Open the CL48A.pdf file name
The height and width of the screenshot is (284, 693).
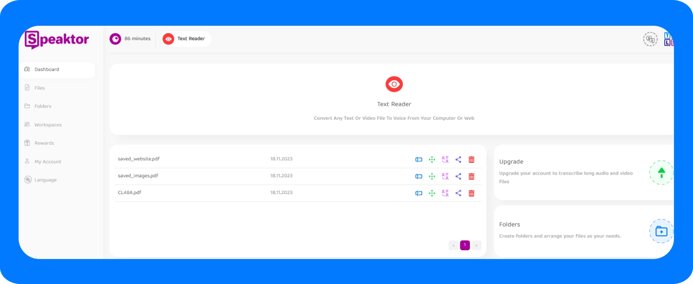click(129, 192)
